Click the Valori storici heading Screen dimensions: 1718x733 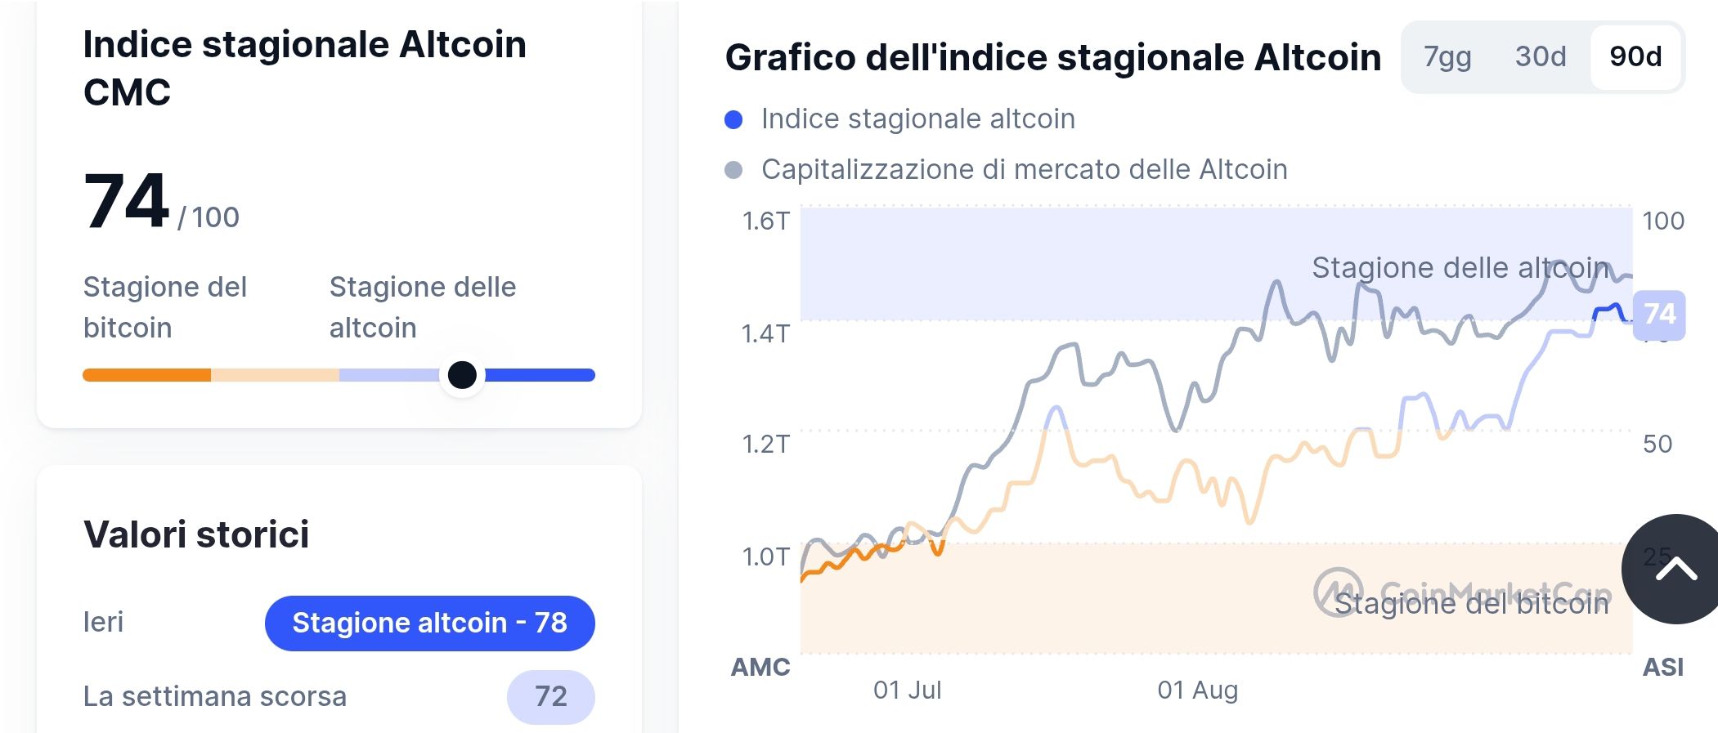(x=196, y=534)
